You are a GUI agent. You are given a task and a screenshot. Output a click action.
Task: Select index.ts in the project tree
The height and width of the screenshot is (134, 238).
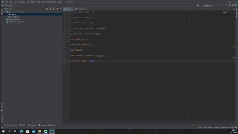[x=13, y=14]
